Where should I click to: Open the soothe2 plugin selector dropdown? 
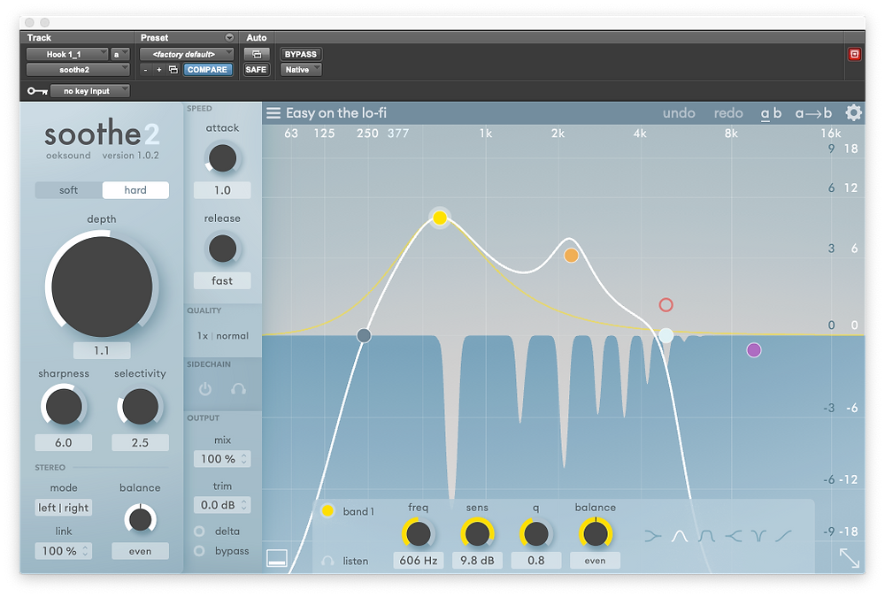coord(77,69)
